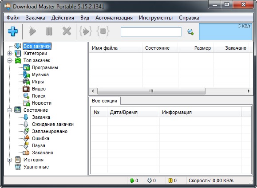
Task: Sort by Имя файла column header
Action: point(115,48)
